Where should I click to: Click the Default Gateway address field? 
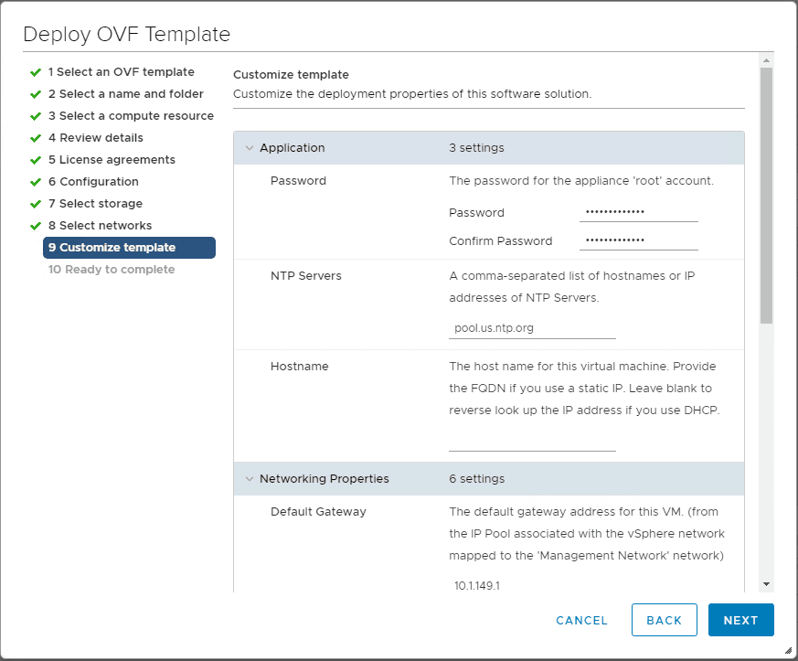(532, 584)
